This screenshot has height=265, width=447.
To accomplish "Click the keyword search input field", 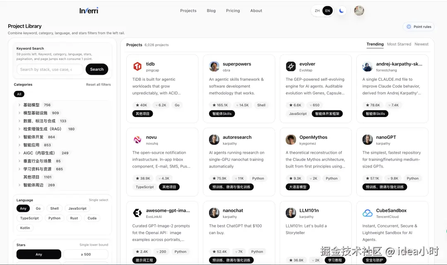I will pyautogui.click(x=50, y=69).
